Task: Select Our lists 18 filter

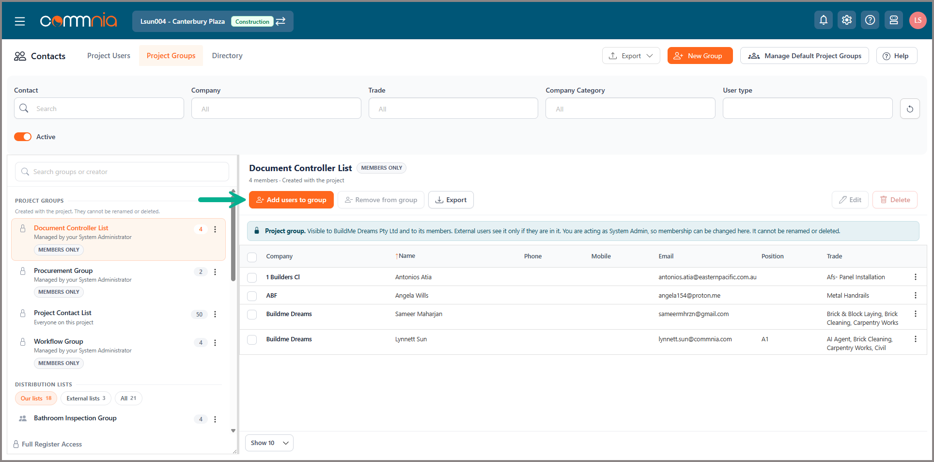Action: [x=36, y=398]
